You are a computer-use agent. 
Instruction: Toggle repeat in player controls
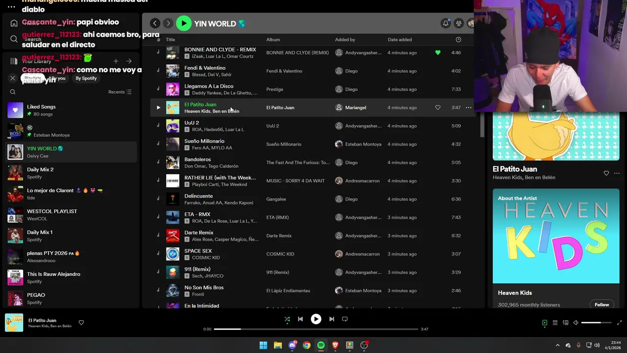pos(345,319)
